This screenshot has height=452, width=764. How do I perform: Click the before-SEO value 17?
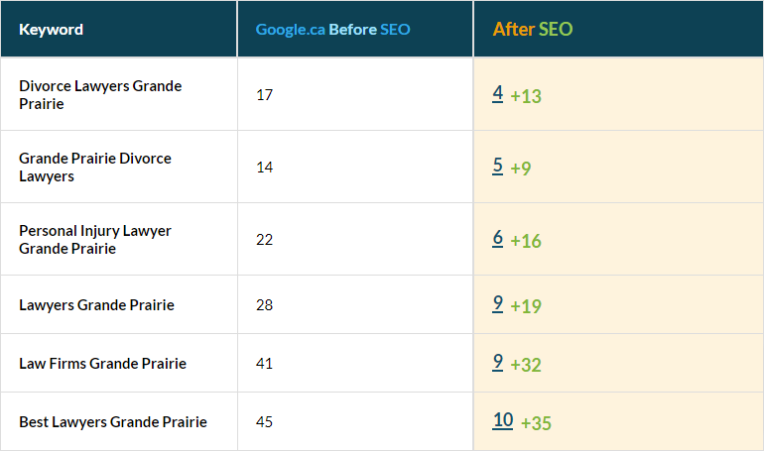pyautogui.click(x=264, y=94)
